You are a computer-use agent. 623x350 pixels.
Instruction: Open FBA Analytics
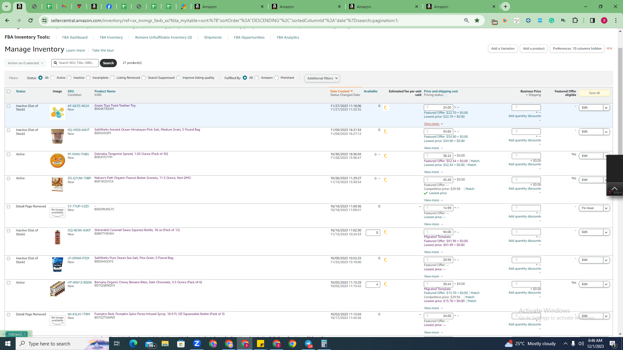click(x=288, y=37)
